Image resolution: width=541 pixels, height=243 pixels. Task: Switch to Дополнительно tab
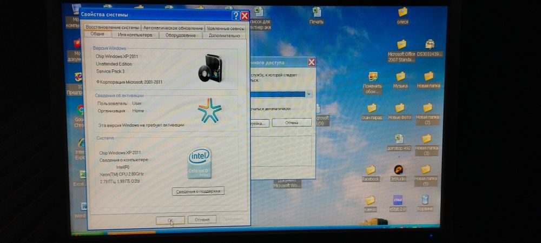[x=224, y=36]
